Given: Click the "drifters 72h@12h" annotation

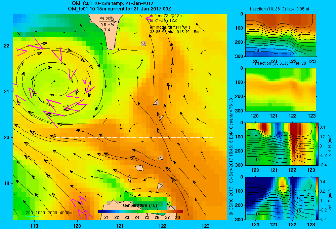Looking at the screenshot, I should pyautogui.click(x=166, y=16).
